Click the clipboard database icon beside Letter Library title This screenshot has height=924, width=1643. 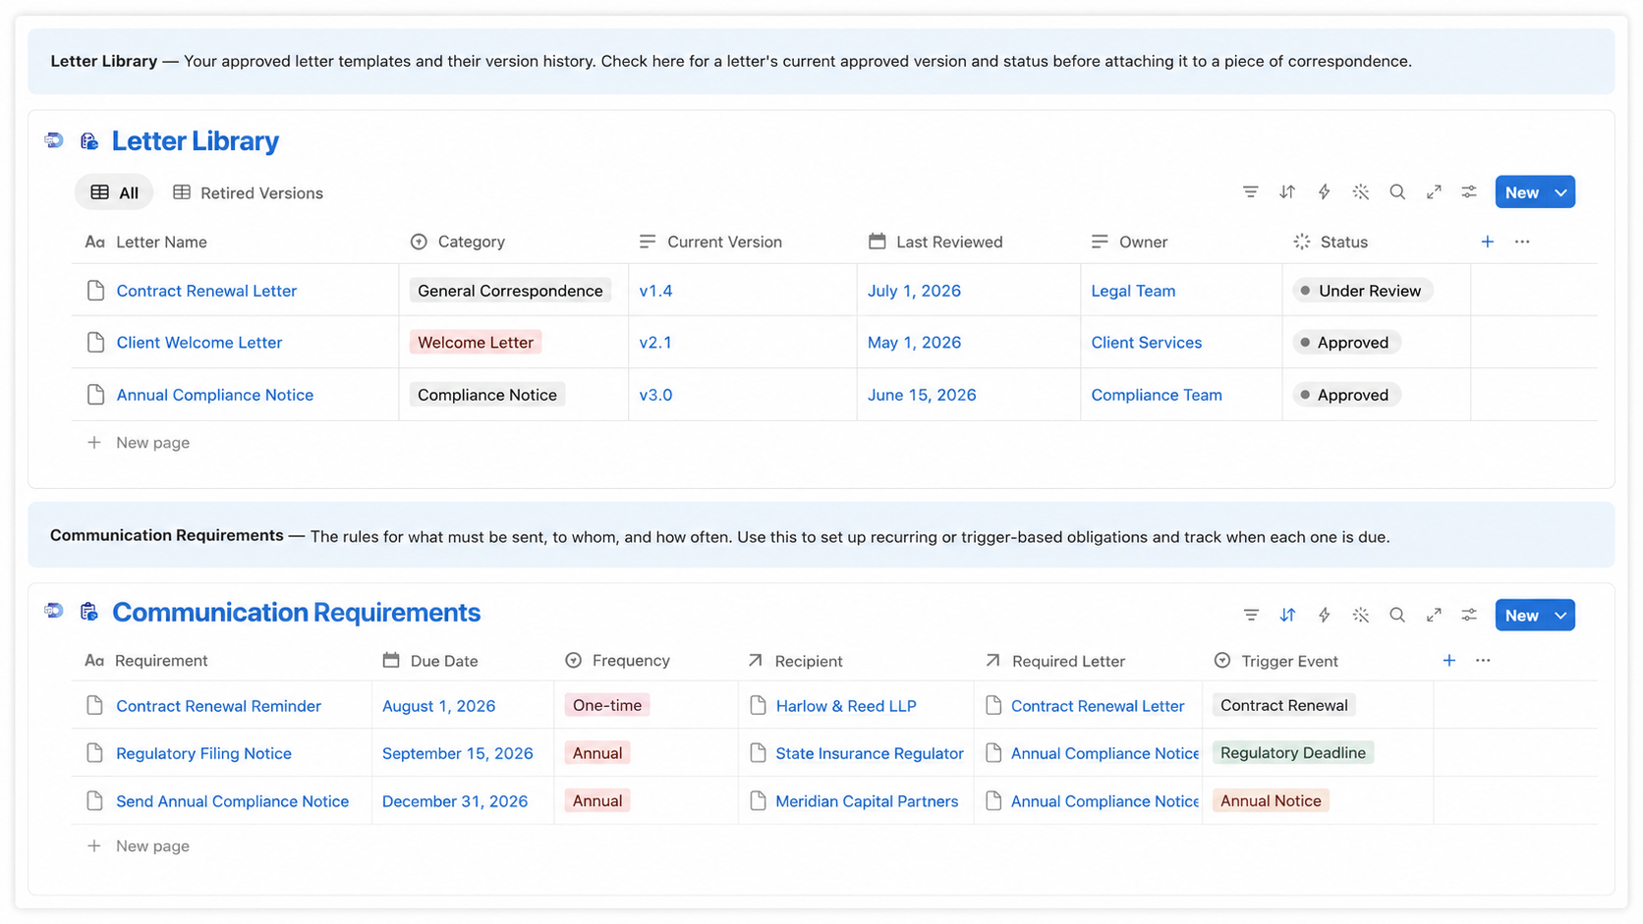tap(89, 141)
